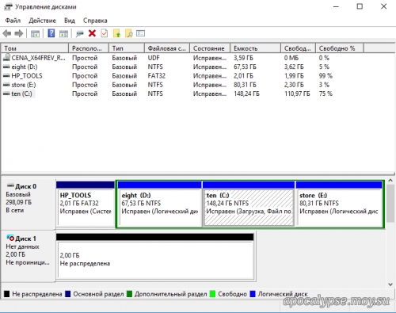This screenshot has width=396, height=313.
Task: Click the Forward arrow toolbar icon
Action: (19, 33)
